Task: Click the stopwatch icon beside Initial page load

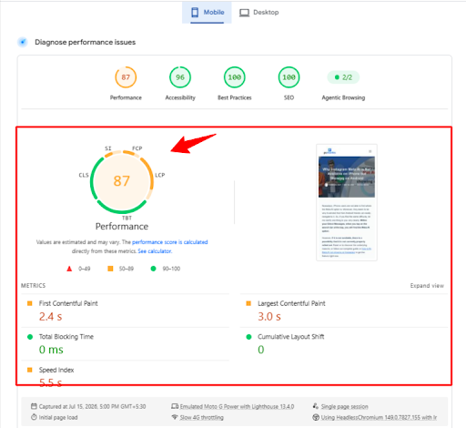Action: pos(34,417)
